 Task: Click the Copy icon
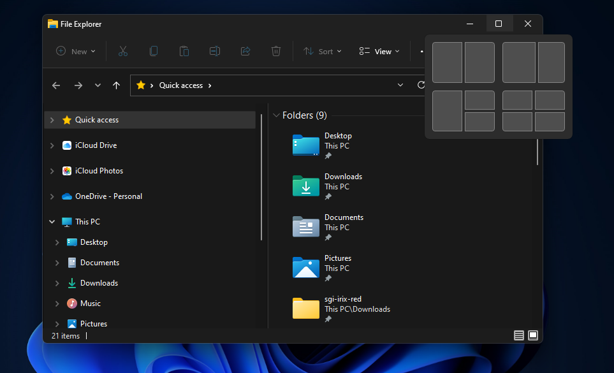click(154, 51)
